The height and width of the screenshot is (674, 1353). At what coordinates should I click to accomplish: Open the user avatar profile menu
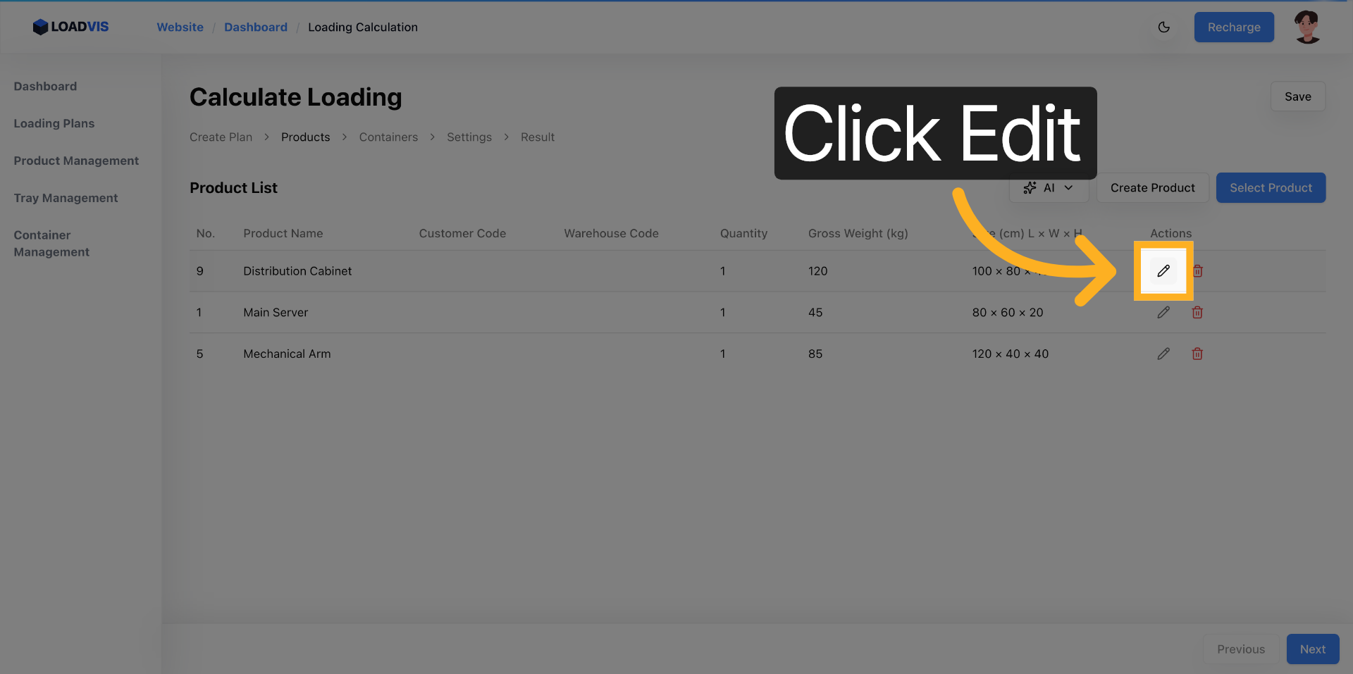[x=1307, y=27]
